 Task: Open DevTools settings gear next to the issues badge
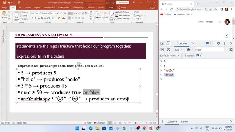tap(218, 43)
